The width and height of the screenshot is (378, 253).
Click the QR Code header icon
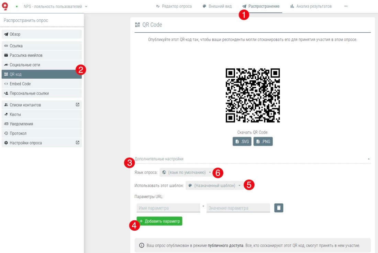click(x=137, y=25)
